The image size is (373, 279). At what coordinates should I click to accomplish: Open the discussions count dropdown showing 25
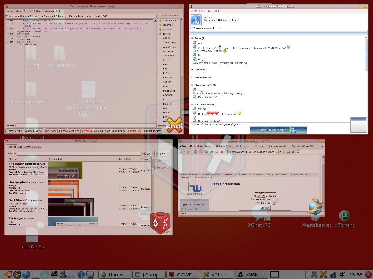[x=261, y=196]
